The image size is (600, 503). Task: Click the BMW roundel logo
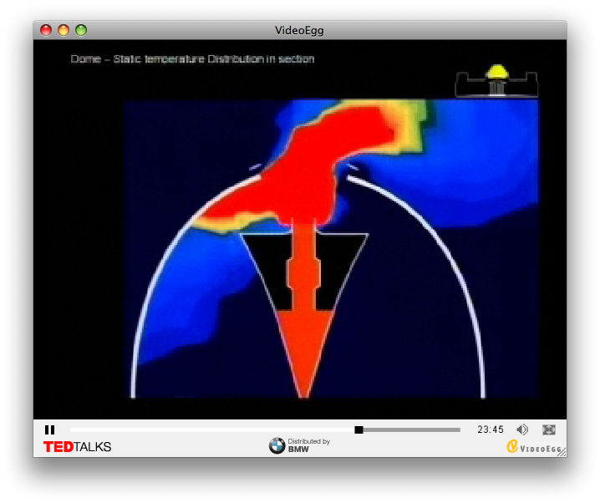pos(277,446)
